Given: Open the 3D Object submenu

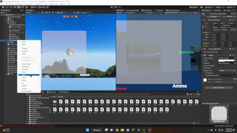Looking at the screenshot, I should (29, 66).
